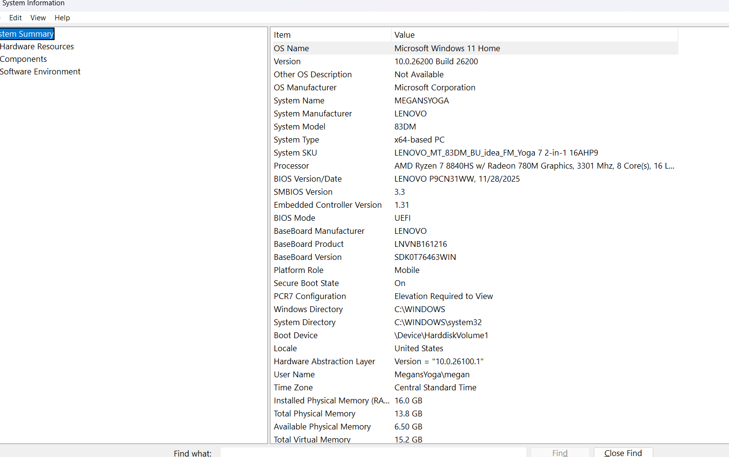Select the BaseBoard Version row

click(308, 257)
